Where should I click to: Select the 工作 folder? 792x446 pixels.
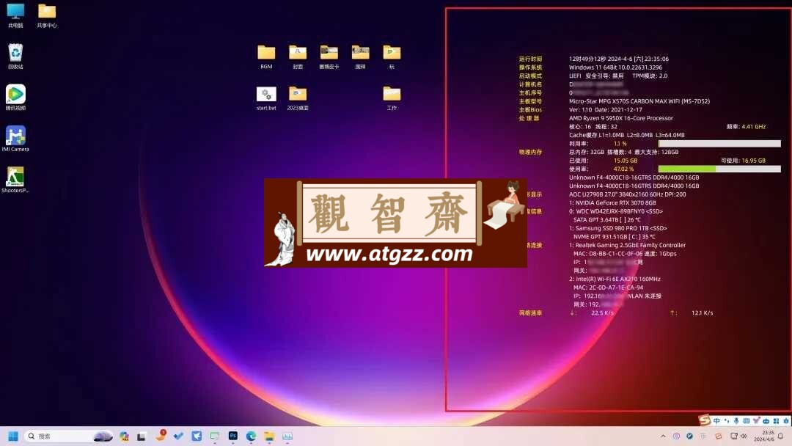click(x=392, y=98)
